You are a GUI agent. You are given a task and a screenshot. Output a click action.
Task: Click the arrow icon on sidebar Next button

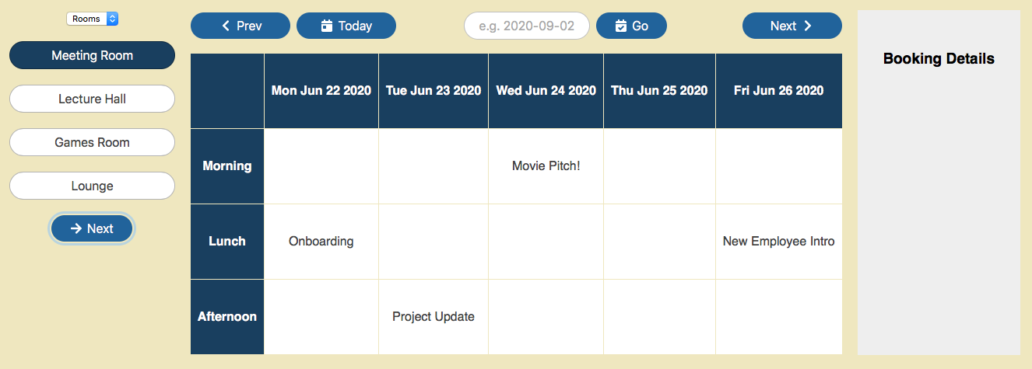(76, 228)
